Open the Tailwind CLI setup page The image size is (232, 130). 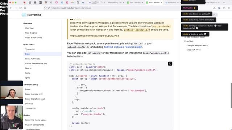(30, 108)
